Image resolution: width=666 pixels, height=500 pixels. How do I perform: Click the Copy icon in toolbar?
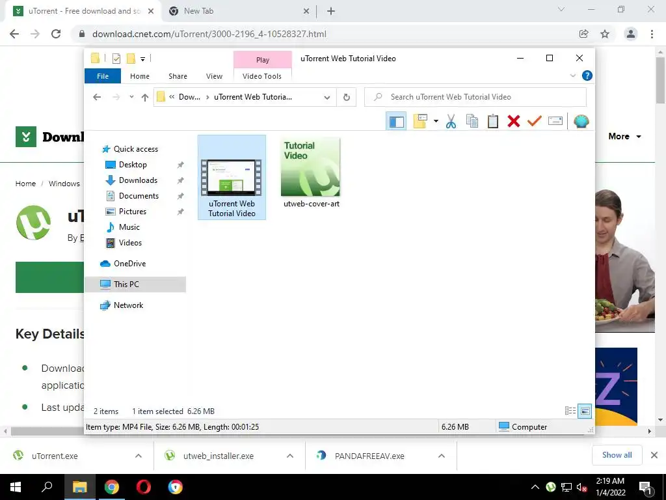472,122
